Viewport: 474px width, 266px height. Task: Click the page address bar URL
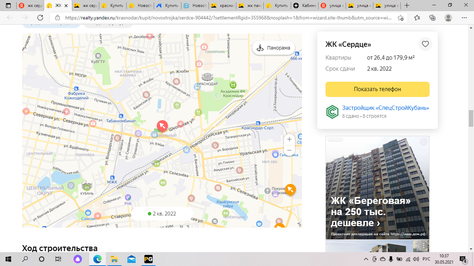(229, 18)
